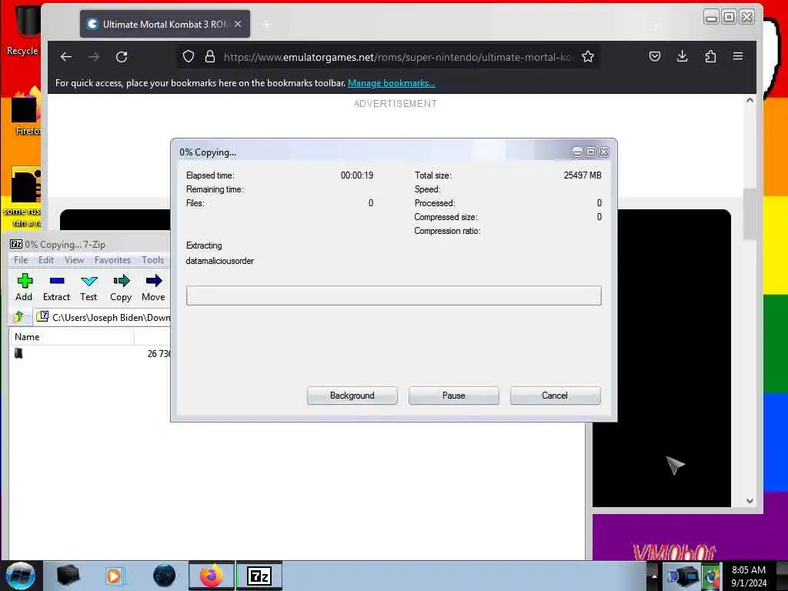Go back in Firefox

coord(66,57)
